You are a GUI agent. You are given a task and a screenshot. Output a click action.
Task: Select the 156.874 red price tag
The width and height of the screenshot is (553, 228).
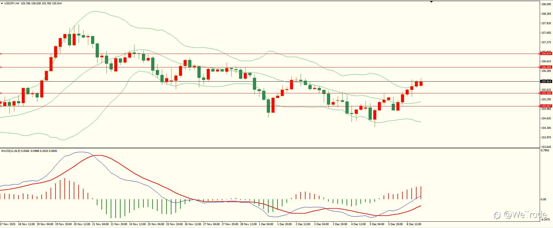(546, 54)
